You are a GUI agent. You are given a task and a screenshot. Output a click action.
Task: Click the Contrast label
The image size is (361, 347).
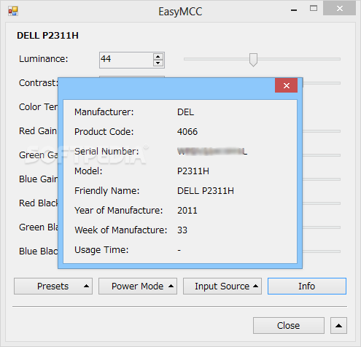[x=39, y=83]
